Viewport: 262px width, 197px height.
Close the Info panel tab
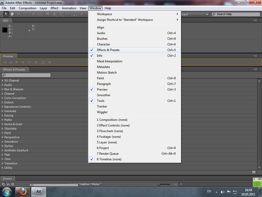pos(10,20)
